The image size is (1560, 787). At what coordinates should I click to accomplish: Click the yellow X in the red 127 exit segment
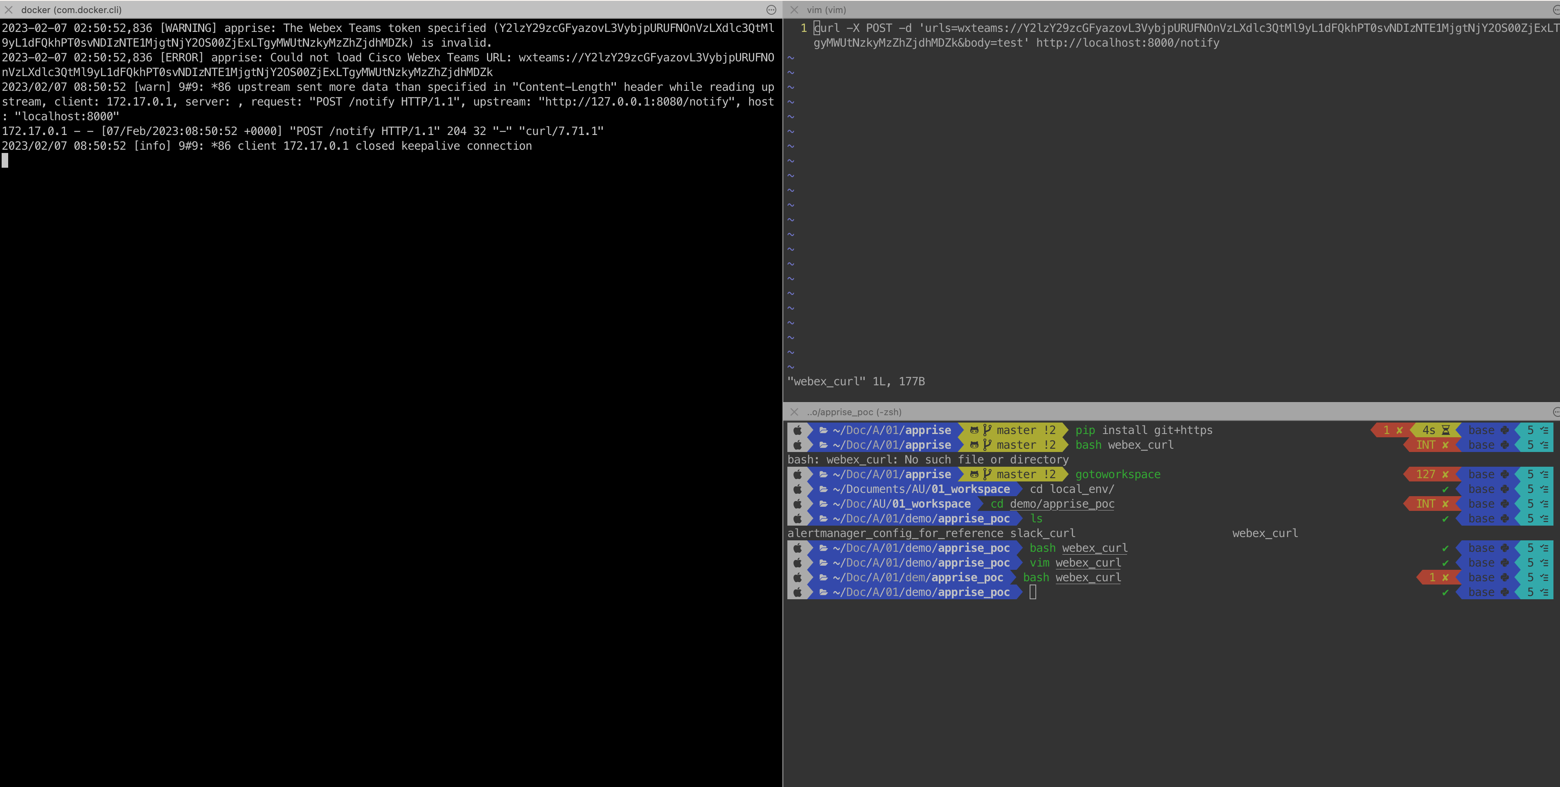click(x=1445, y=474)
